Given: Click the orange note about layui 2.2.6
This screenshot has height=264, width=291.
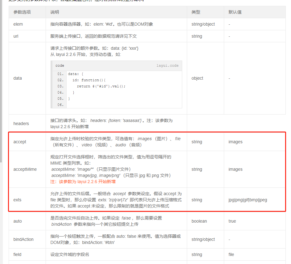Looking at the screenshot, I should [x=84, y=182].
